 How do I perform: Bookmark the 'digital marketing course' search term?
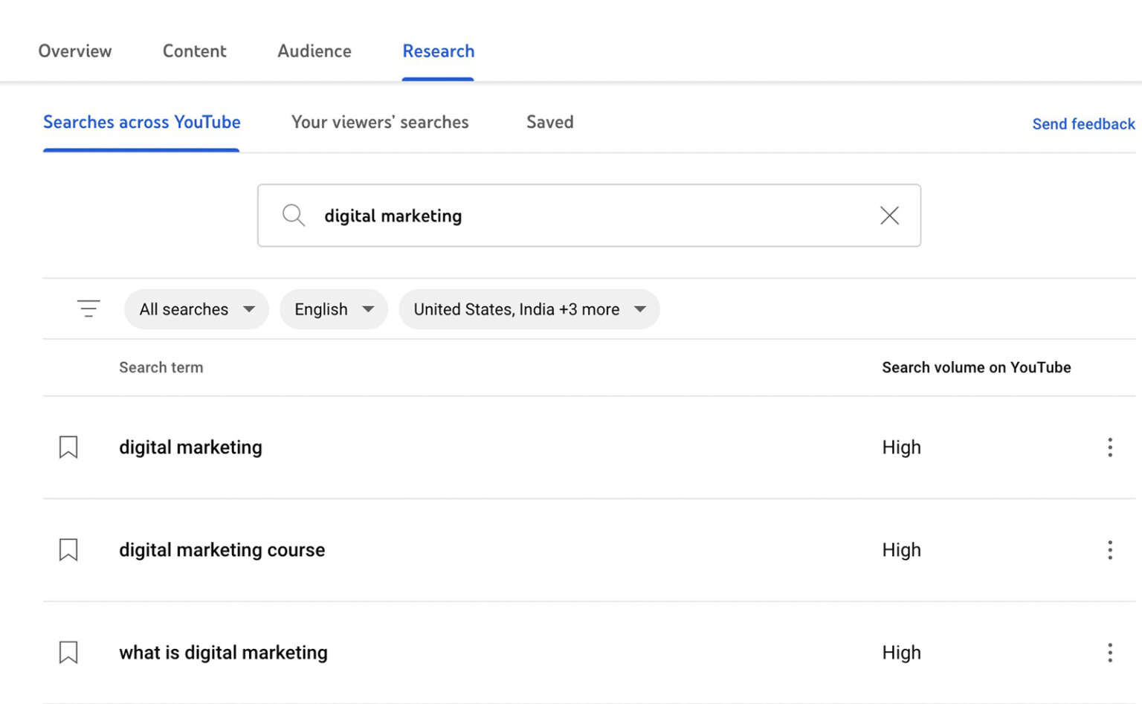click(68, 549)
